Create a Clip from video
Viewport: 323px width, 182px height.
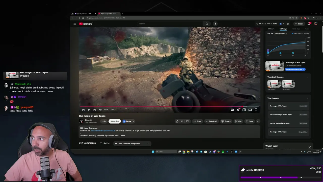pyautogui.click(x=238, y=121)
